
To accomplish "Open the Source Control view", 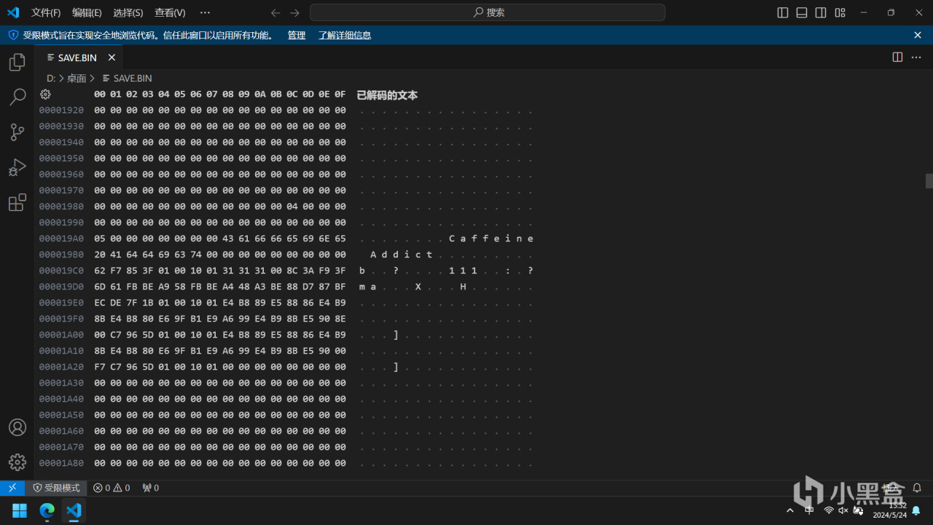I will [17, 132].
